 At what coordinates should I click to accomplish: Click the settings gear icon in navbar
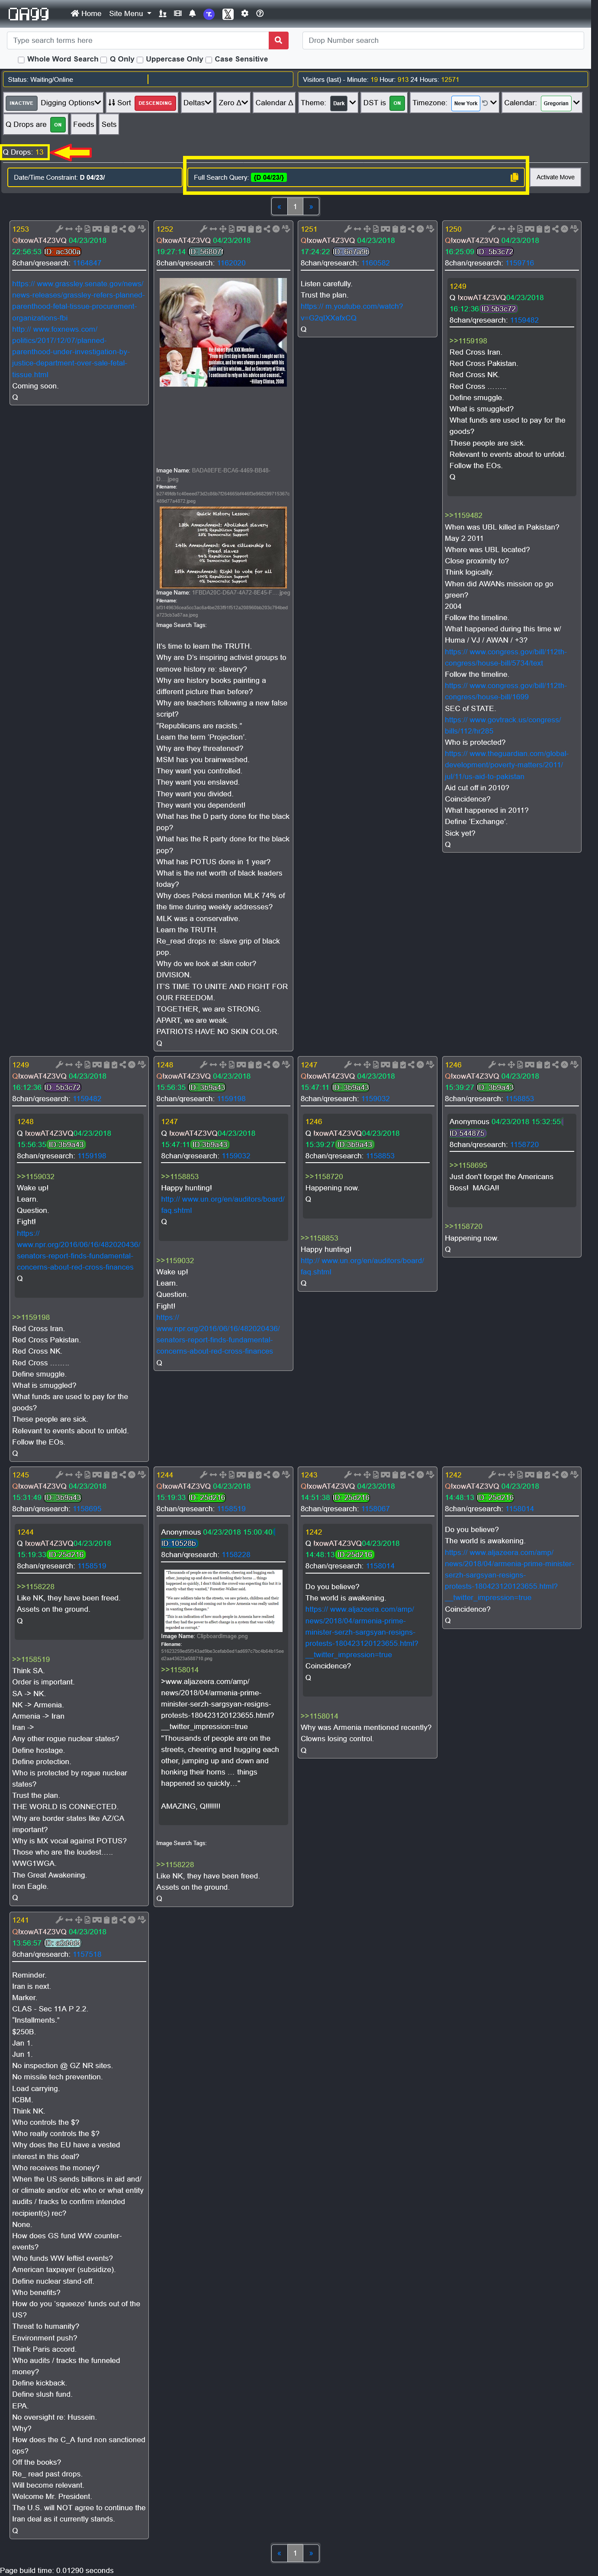tap(245, 14)
